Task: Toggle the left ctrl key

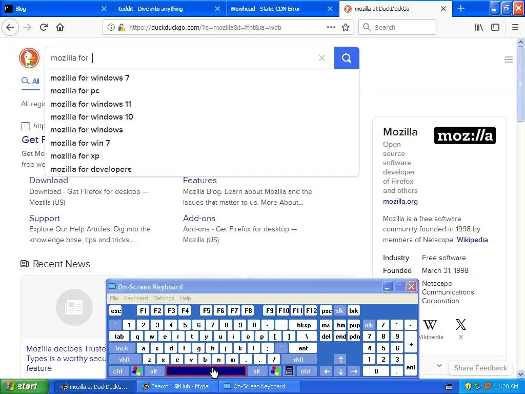Action: (x=117, y=371)
